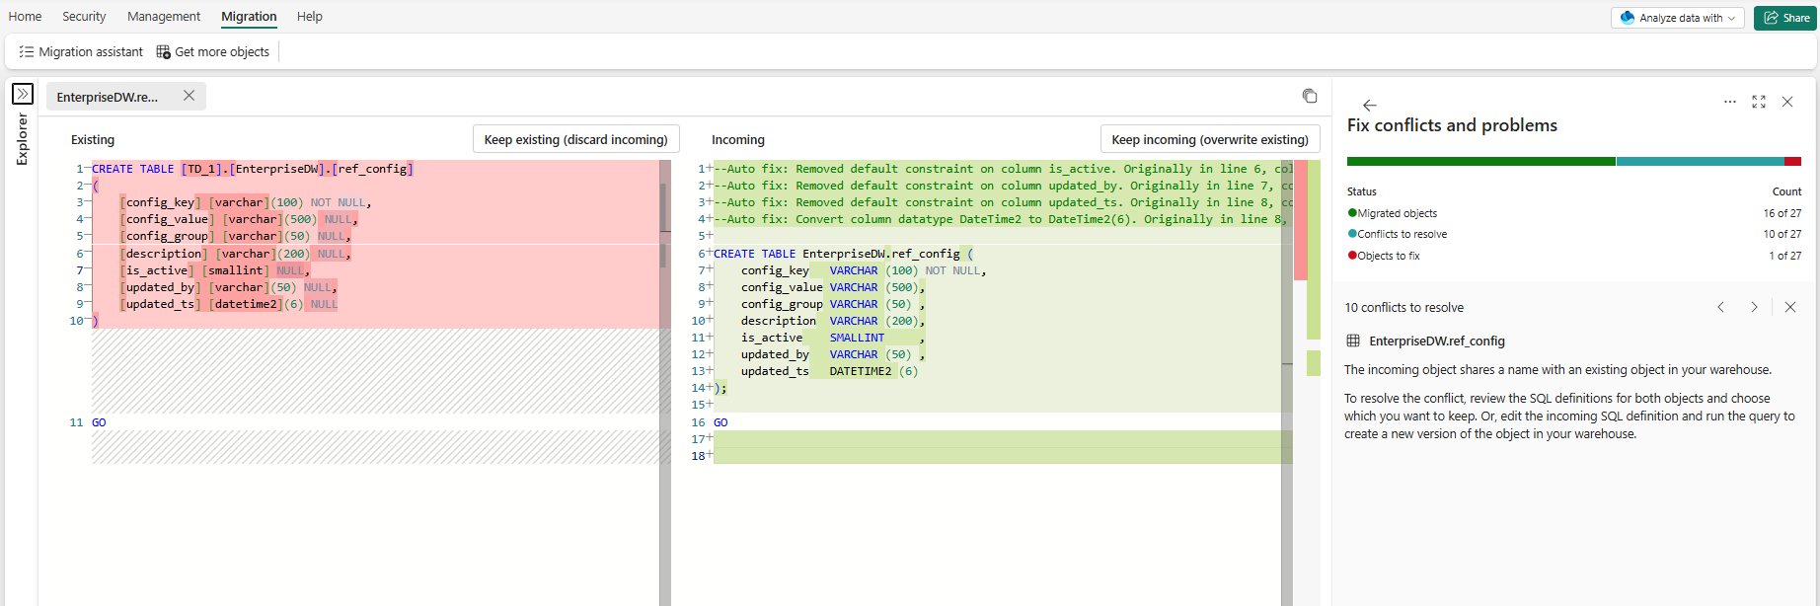Viewport: 1820px width, 606px height.
Task: Click the green Migrated objects progress segment
Action: pos(1480,161)
